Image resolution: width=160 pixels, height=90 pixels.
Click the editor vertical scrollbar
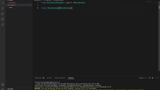pyautogui.click(x=159, y=36)
